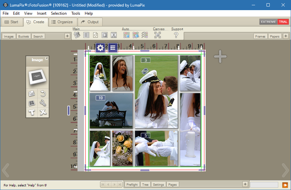291x190 pixels.
Task: Add a page with the large plus beside canvas
Action: tap(220, 56)
